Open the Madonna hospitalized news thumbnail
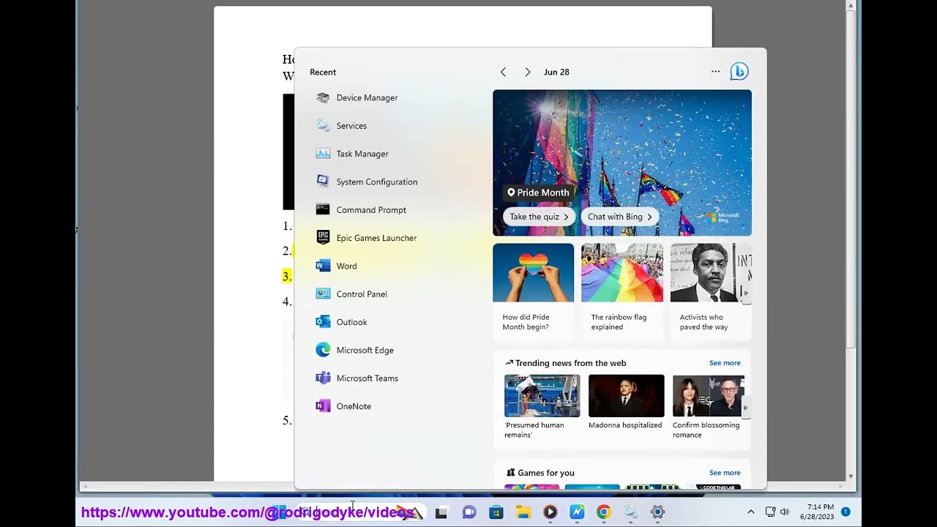 click(x=627, y=396)
